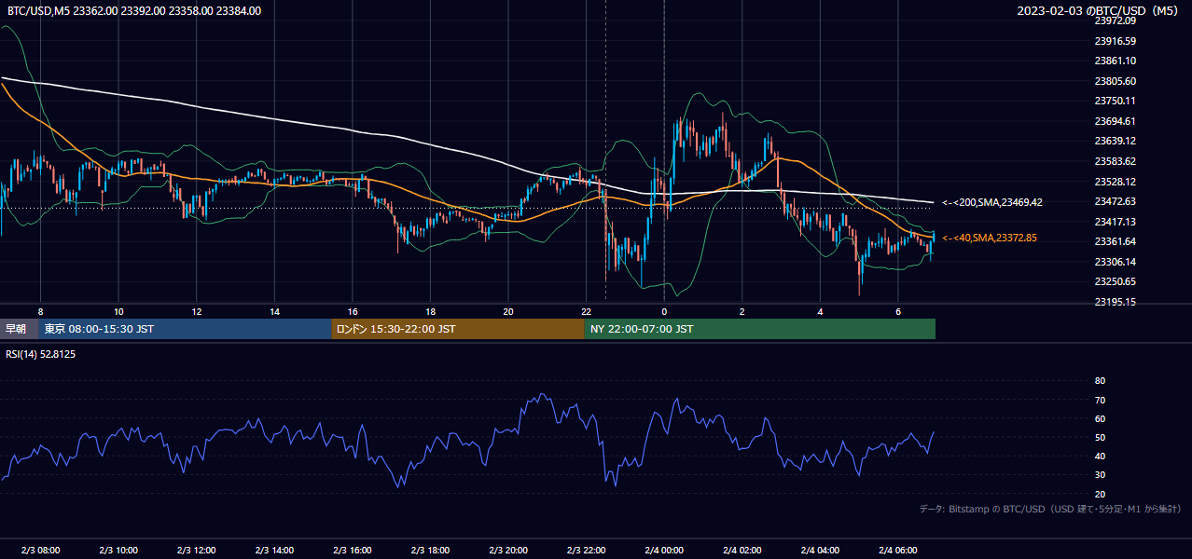This screenshot has width=1192, height=559.
Task: Click the 2/4 06:00 bottom date label
Action: point(898,551)
